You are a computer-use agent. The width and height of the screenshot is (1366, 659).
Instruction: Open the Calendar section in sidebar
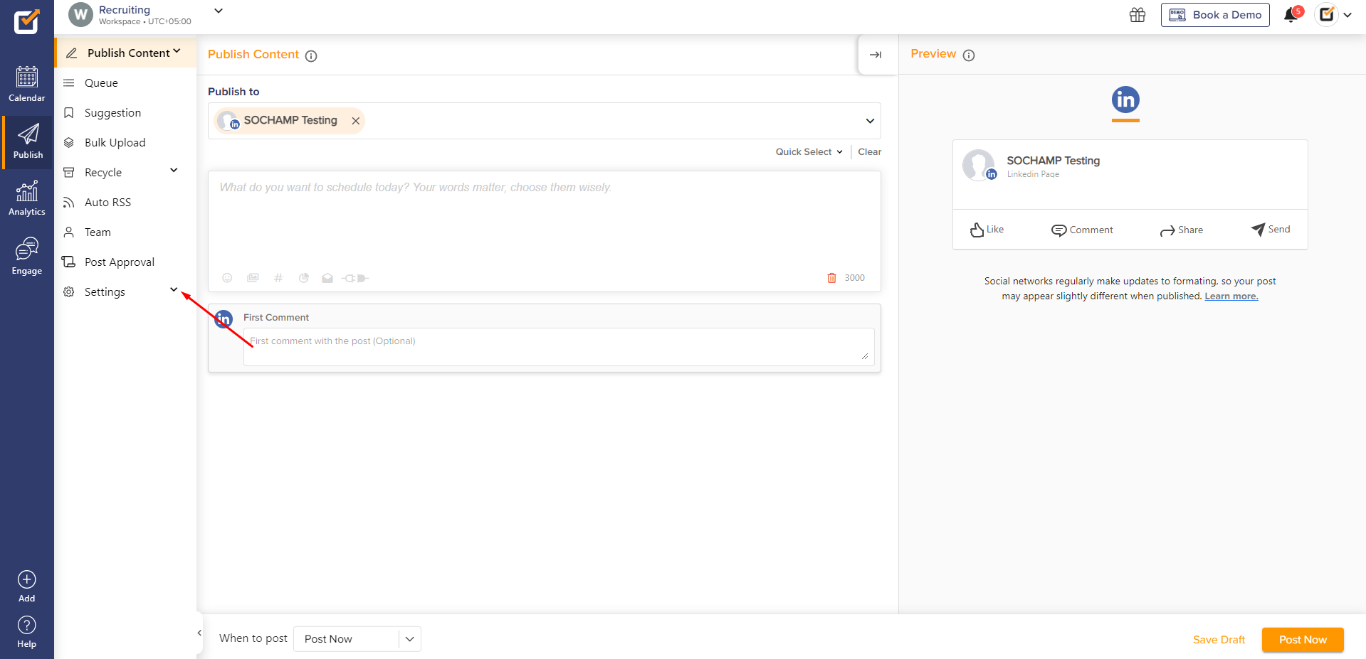coord(27,84)
